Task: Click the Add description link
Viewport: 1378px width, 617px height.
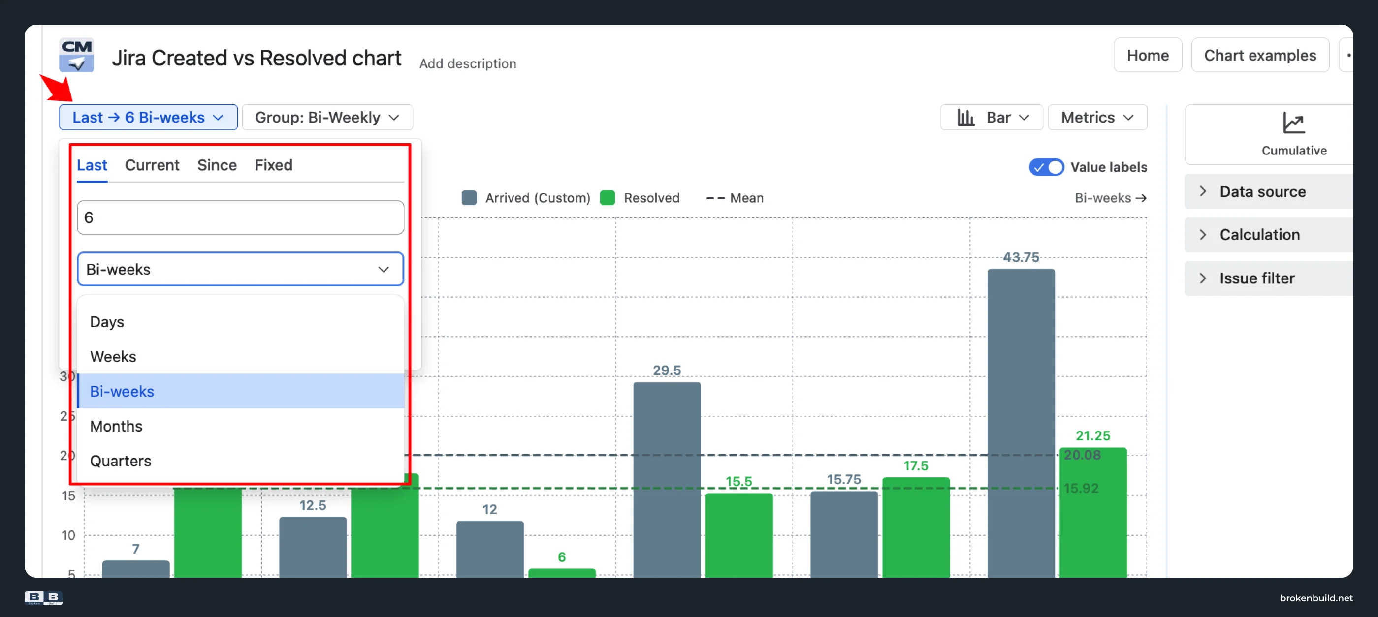Action: [x=468, y=63]
